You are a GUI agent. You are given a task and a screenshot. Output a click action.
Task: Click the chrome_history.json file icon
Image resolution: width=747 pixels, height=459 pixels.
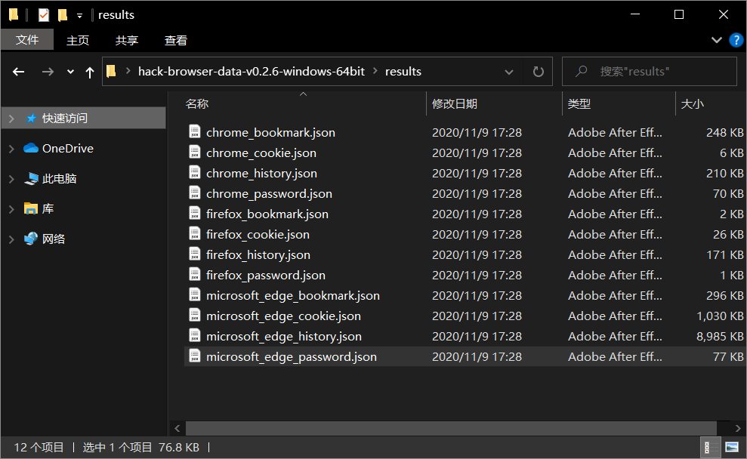(194, 172)
